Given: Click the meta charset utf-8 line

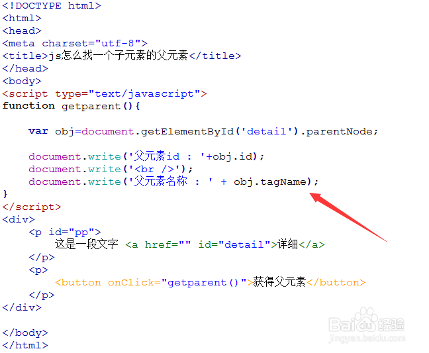Looking at the screenshot, I should coord(75,43).
